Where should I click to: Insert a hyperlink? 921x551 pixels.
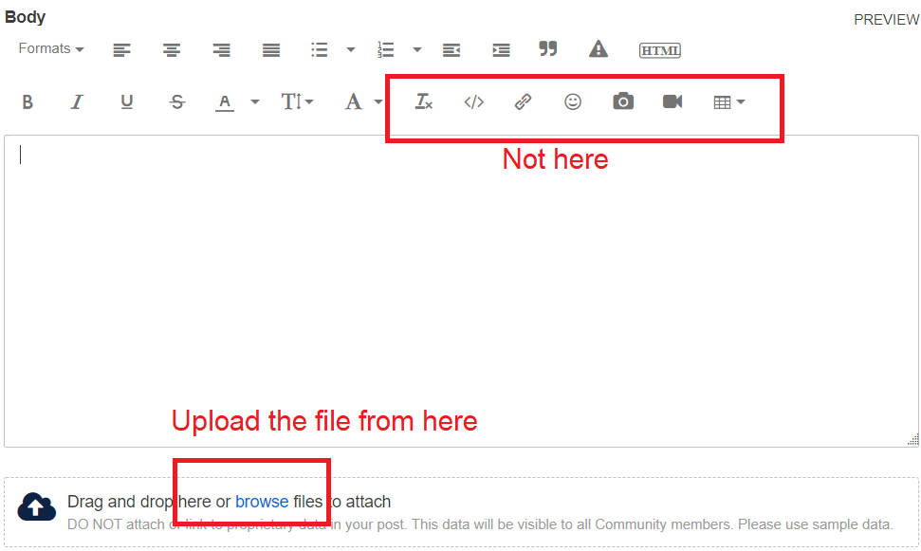coord(523,101)
